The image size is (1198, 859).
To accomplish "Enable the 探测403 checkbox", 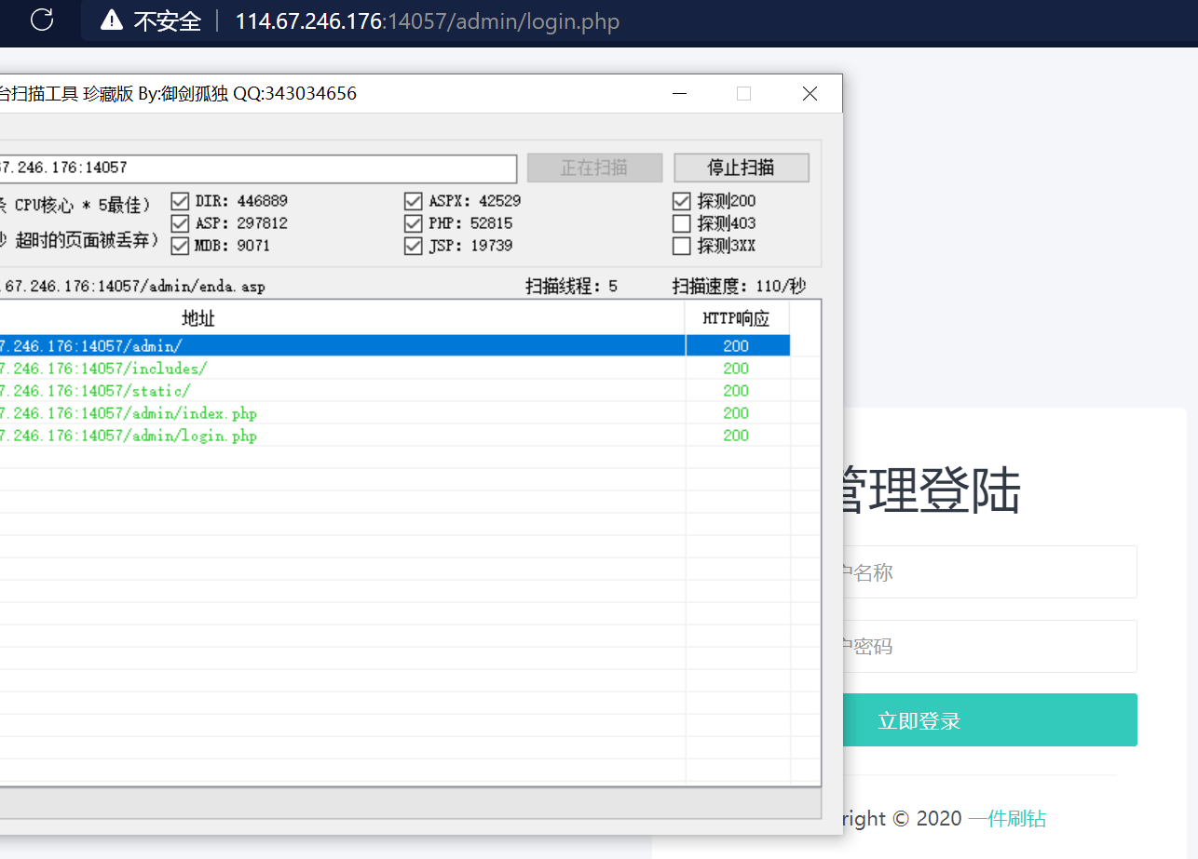I will click(682, 223).
